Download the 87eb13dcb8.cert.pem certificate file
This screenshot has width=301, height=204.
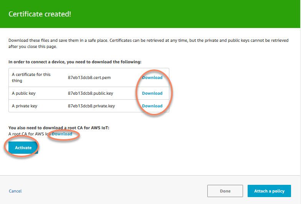point(152,77)
